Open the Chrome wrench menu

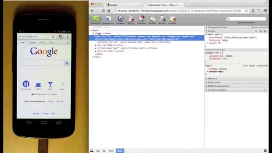[265, 11]
